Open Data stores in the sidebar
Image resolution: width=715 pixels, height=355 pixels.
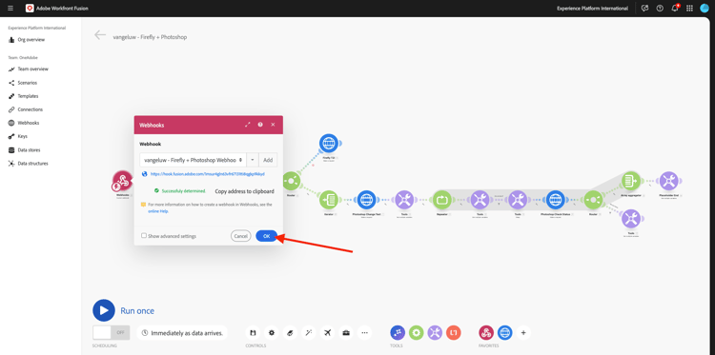pyautogui.click(x=29, y=149)
